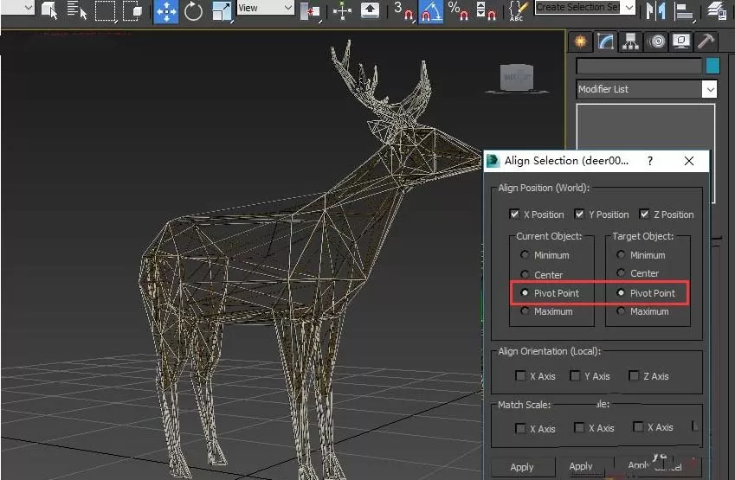Open Select by Name tool
This screenshot has width=735, height=480.
tap(76, 10)
